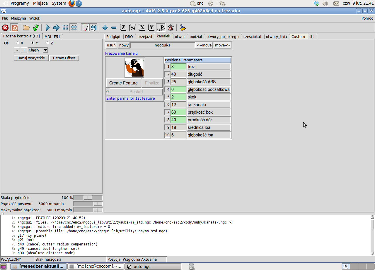Run the program with play icon
375x270 pixels.
[48, 28]
